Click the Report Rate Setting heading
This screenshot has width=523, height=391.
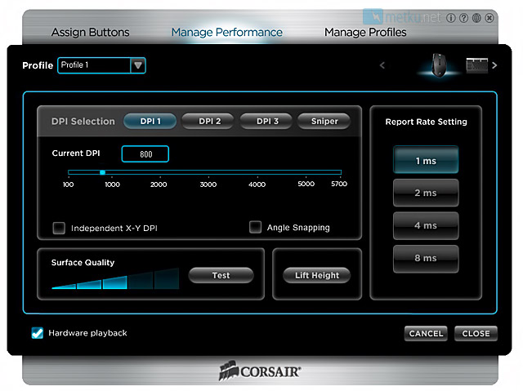[426, 122]
